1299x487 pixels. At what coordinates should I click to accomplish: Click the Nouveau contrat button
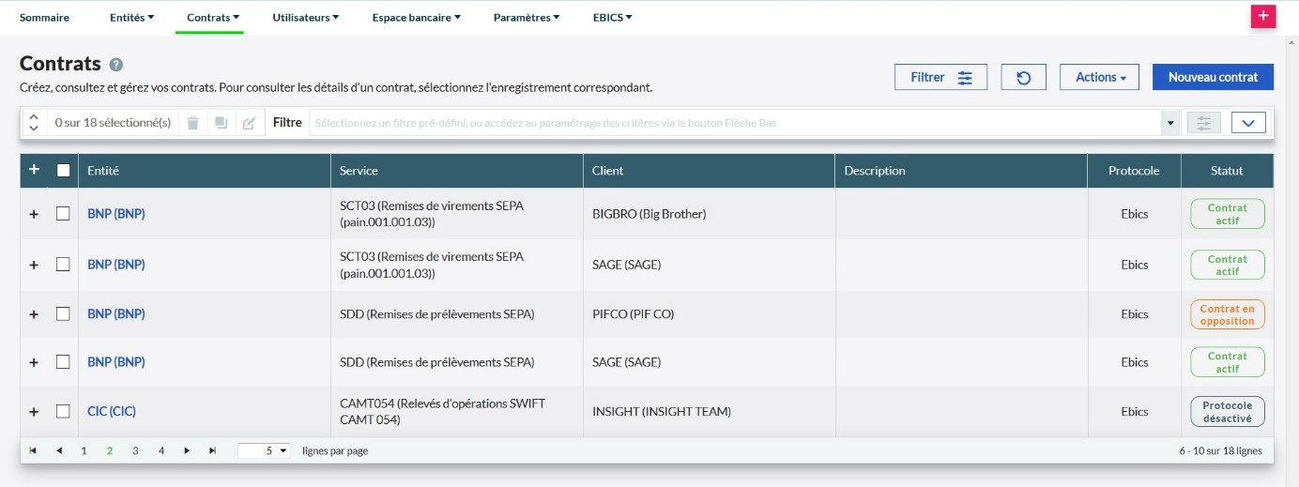pos(1212,77)
